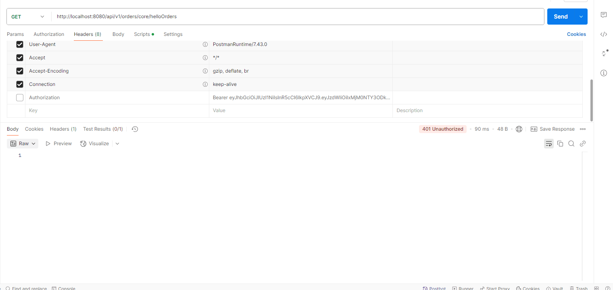This screenshot has width=613, height=290.
Task: Open the response history clock icon
Action: coord(135,129)
